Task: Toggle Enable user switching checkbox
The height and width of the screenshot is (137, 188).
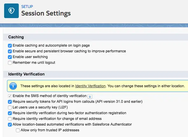Action: pos(10,57)
